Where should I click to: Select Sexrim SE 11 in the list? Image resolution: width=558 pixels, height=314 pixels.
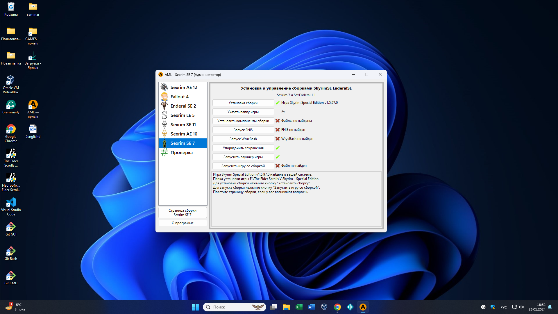pos(183,125)
